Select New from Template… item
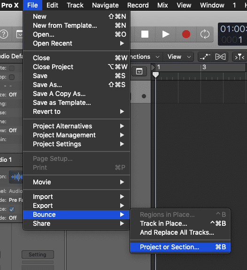Image resolution: width=247 pixels, height=270 pixels. [x=77, y=25]
